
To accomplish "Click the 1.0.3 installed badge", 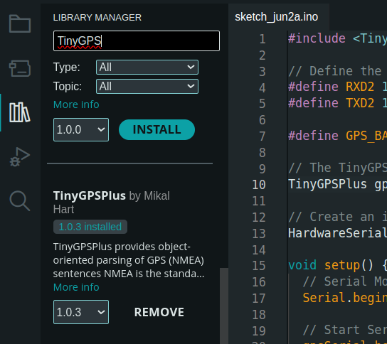I will (x=90, y=227).
